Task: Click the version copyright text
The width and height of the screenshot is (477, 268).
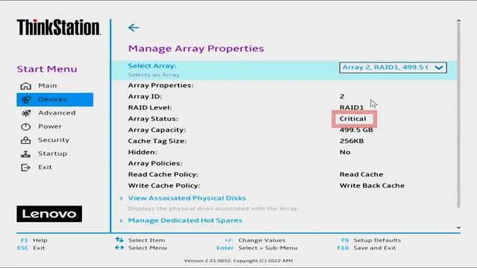Action: tap(238, 261)
